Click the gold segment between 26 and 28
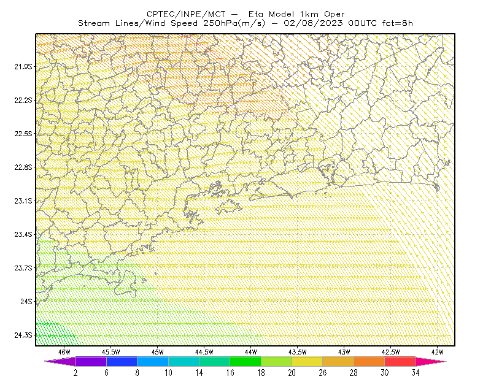The height and width of the screenshot is (379, 491). click(x=338, y=361)
